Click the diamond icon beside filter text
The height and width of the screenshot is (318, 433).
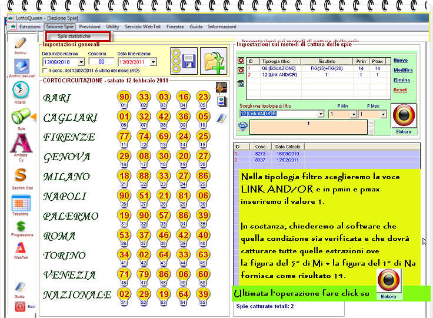[243, 127]
